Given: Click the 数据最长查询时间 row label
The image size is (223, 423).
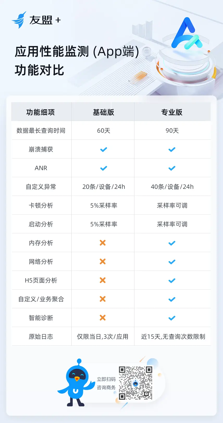Looking at the screenshot, I should 41,131.
